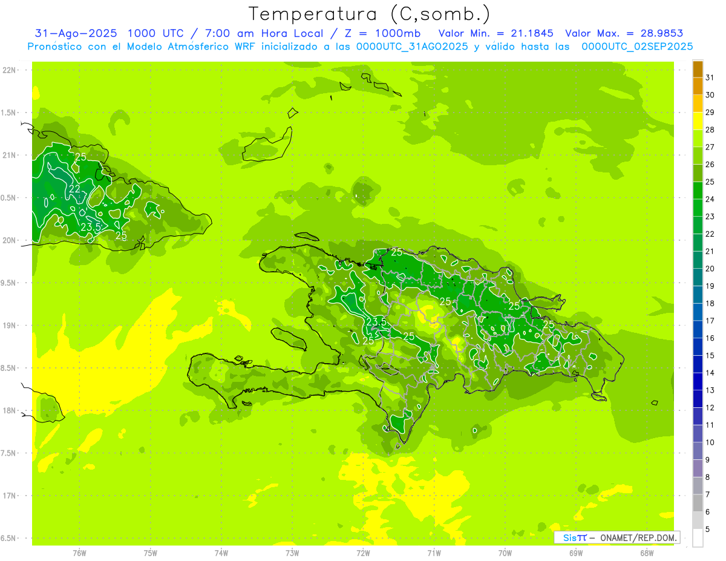Click the '68W' longitude label
This screenshot has height=561, width=726.
click(647, 553)
